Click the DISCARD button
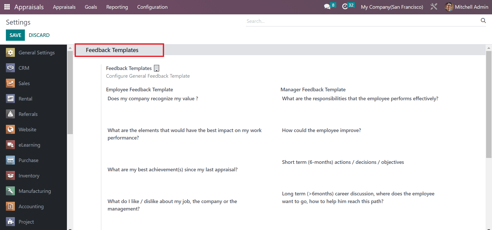The height and width of the screenshot is (230, 492). point(39,35)
